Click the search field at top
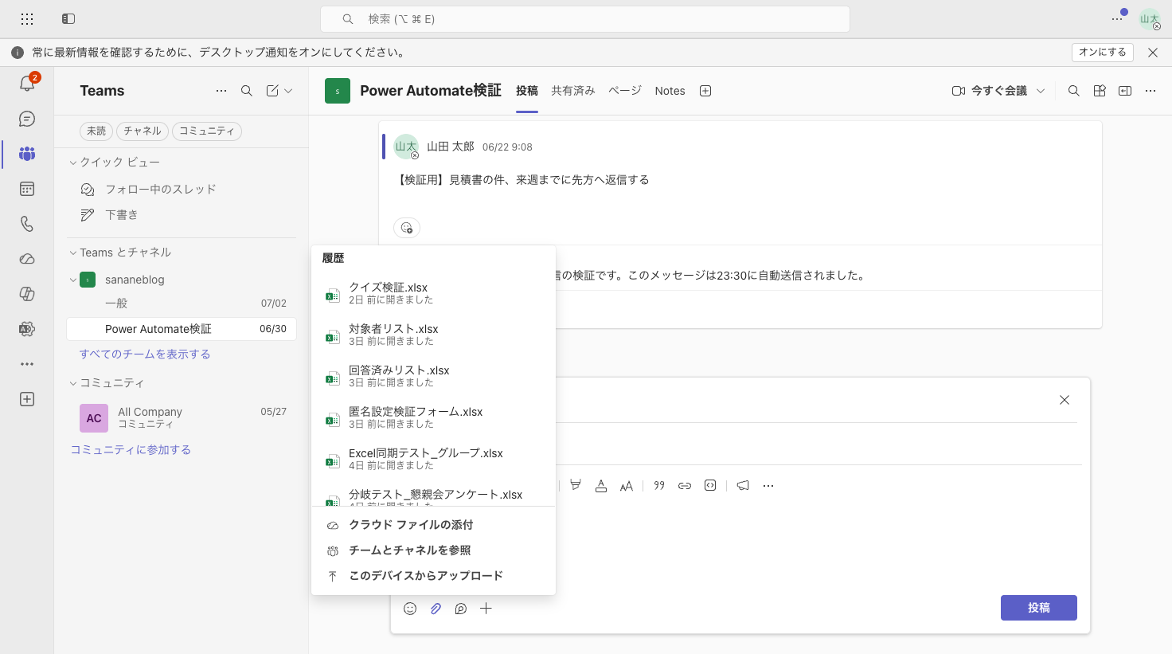Viewport: 1172px width, 654px height. tap(585, 19)
